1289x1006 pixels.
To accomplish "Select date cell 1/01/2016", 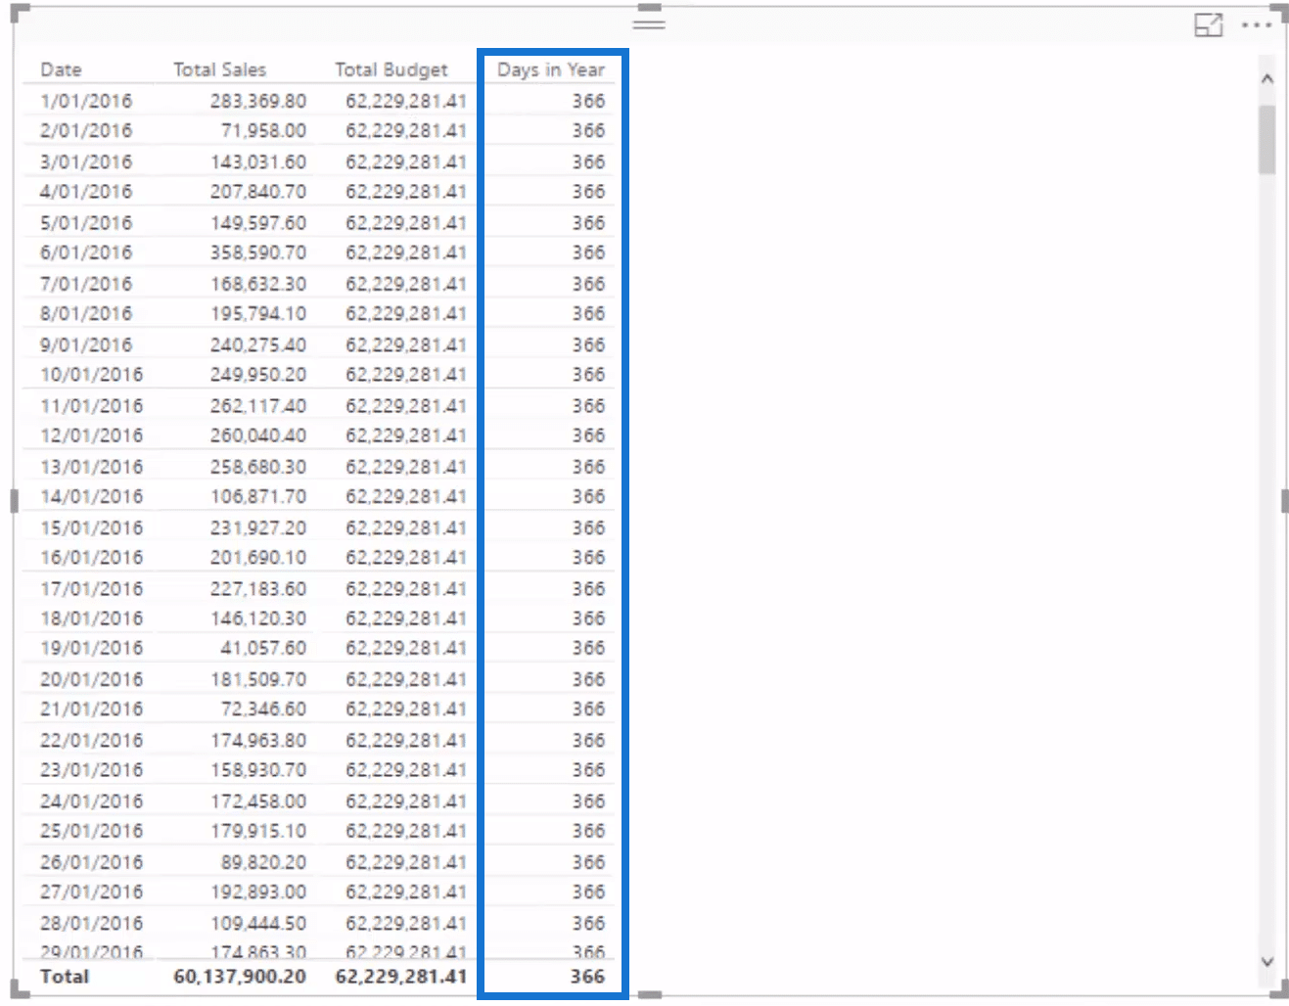I will (x=86, y=101).
